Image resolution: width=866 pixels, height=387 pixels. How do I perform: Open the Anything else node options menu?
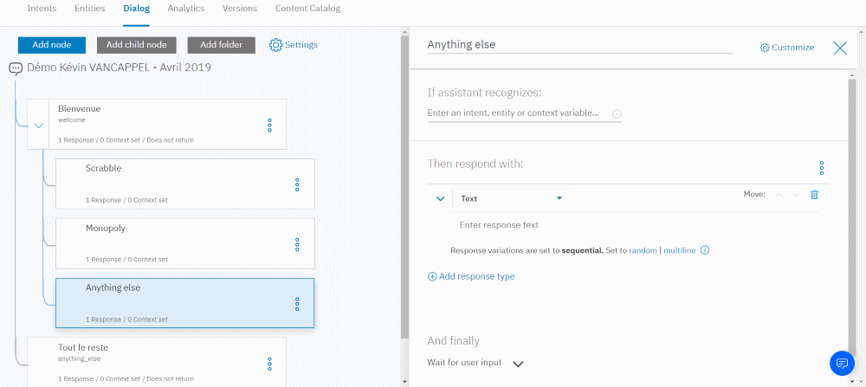(297, 304)
